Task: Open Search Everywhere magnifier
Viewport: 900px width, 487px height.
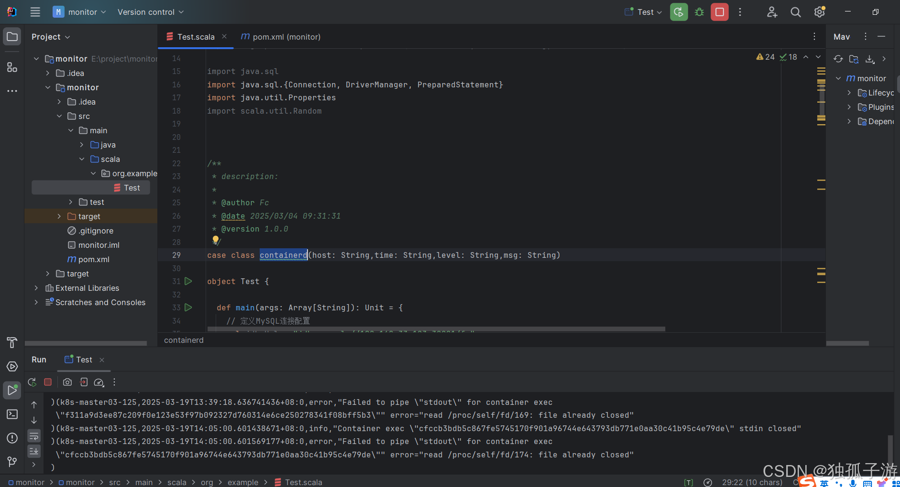Action: pos(795,12)
